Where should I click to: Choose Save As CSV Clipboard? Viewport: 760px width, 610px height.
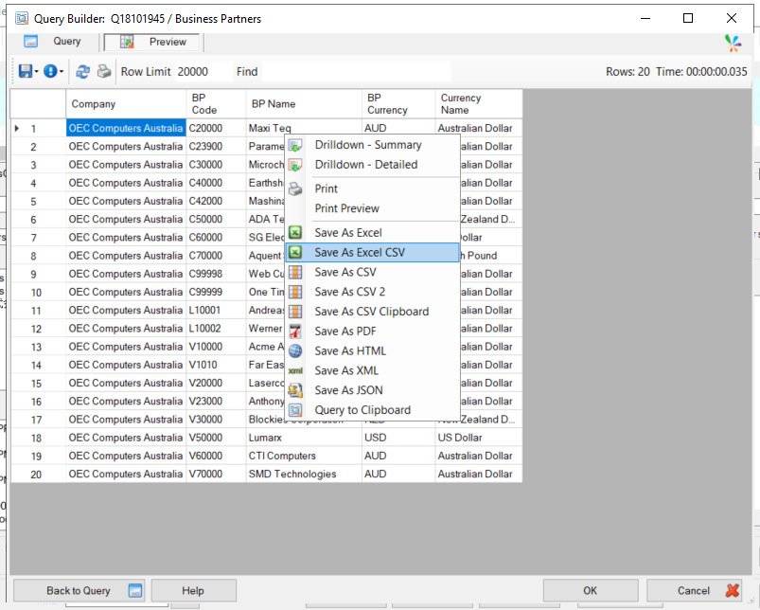click(x=372, y=312)
